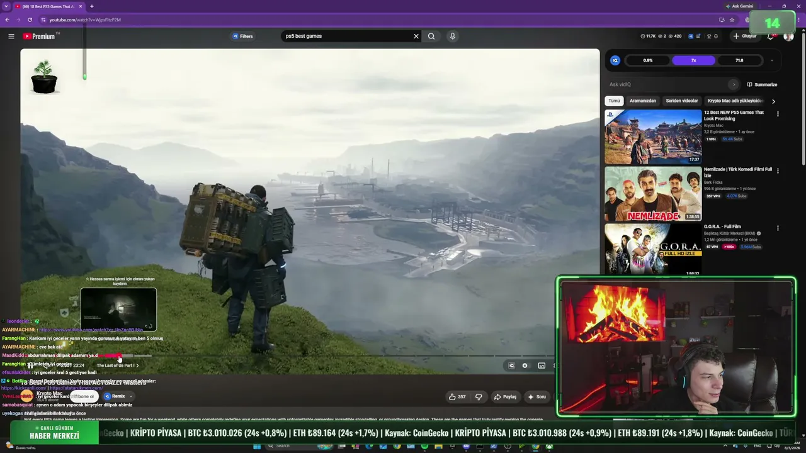Open the 12 Best NEW PS5 Games thumbnail

653,137
